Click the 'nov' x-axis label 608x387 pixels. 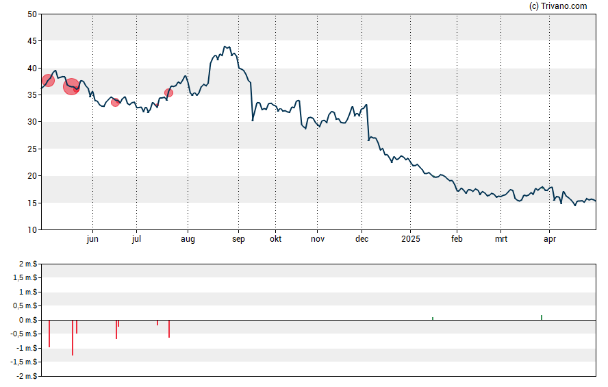tap(318, 239)
